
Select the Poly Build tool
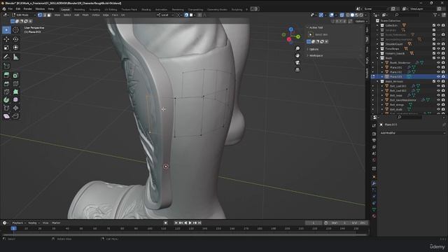click(x=15, y=92)
